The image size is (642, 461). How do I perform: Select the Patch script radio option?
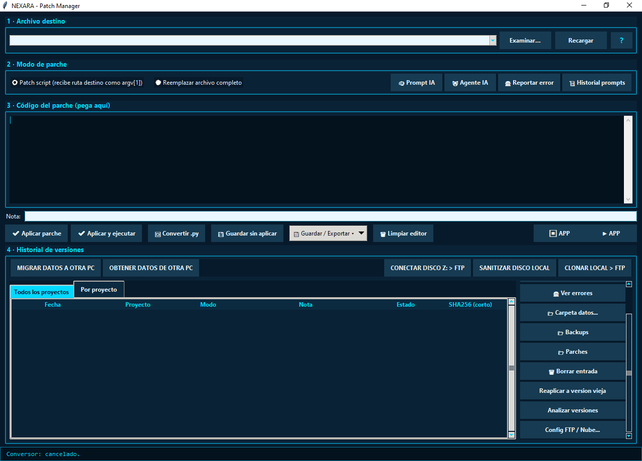click(x=77, y=83)
